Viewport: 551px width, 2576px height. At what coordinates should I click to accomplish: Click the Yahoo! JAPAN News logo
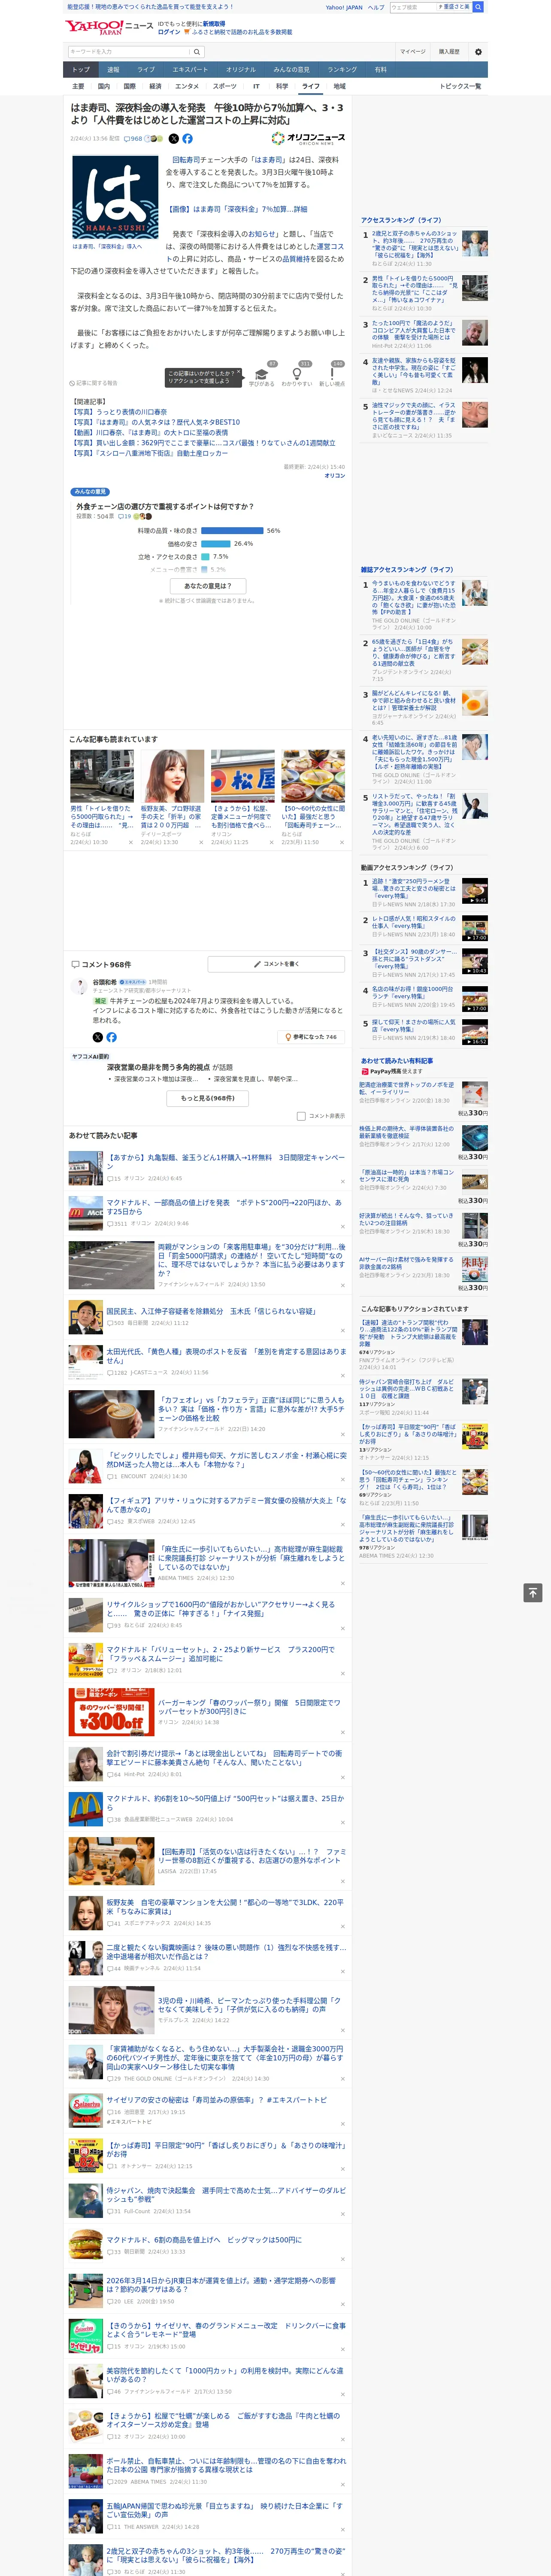coord(109,27)
